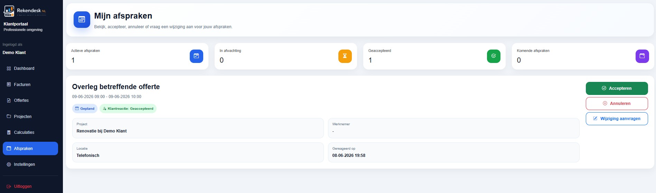The image size is (656, 193).
Task: Click the project value 'Renovatie bij Demo Klant'
Action: (102, 131)
